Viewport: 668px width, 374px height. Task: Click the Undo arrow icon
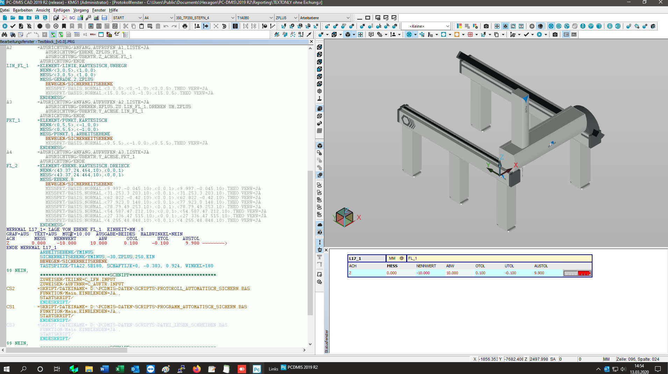(x=166, y=26)
